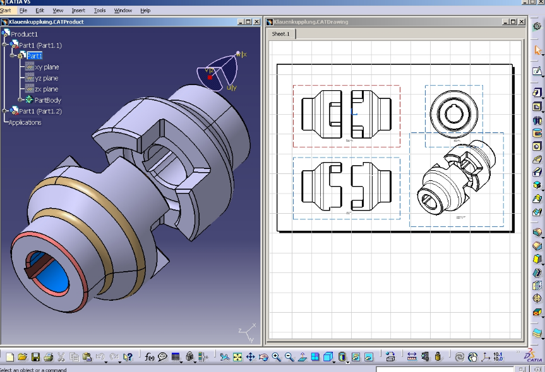Open the Insert menu
This screenshot has height=372, width=545.
click(78, 11)
